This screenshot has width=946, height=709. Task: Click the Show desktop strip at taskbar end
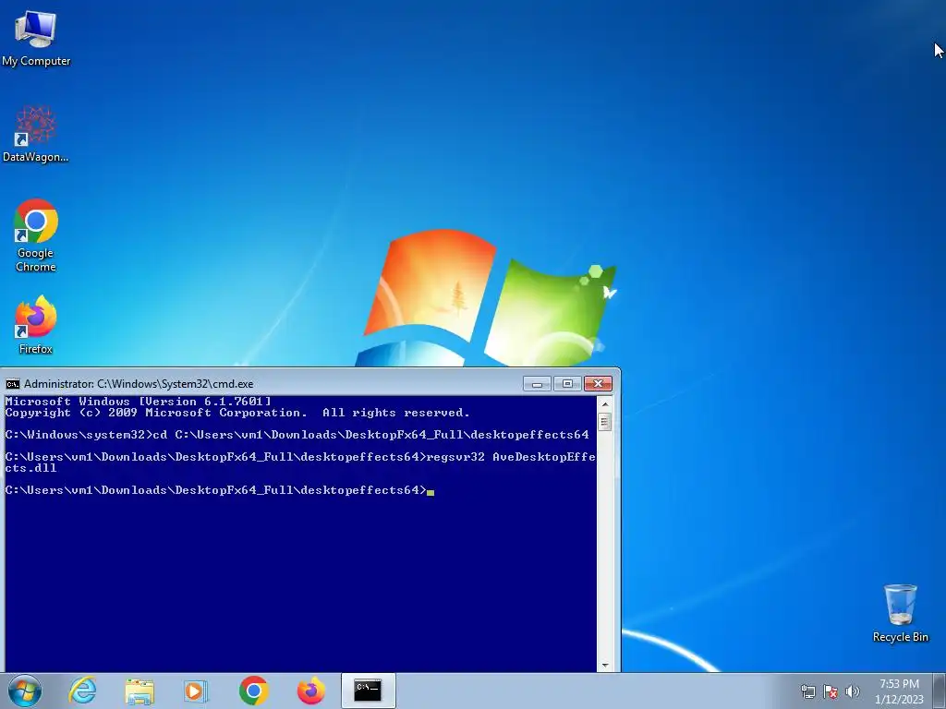[939, 691]
